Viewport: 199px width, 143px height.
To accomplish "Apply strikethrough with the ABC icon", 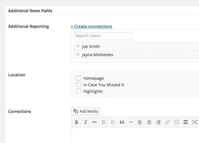I will pos(95,122).
